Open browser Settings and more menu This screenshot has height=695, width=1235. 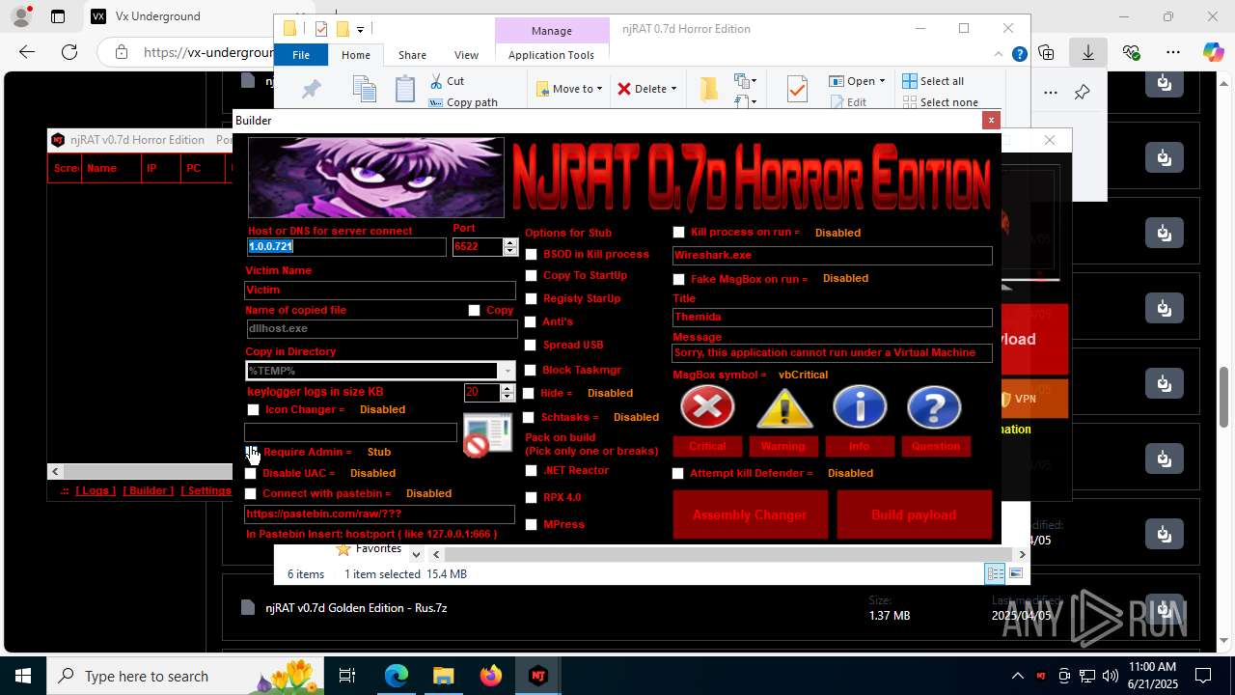point(1172,52)
